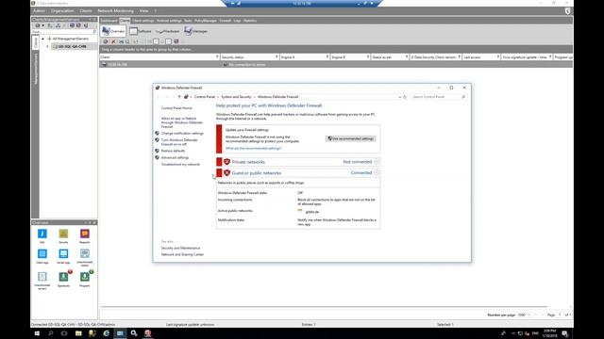Click red delete icon in clients toolbar
Screen dimensions: 604x339
tap(113, 41)
